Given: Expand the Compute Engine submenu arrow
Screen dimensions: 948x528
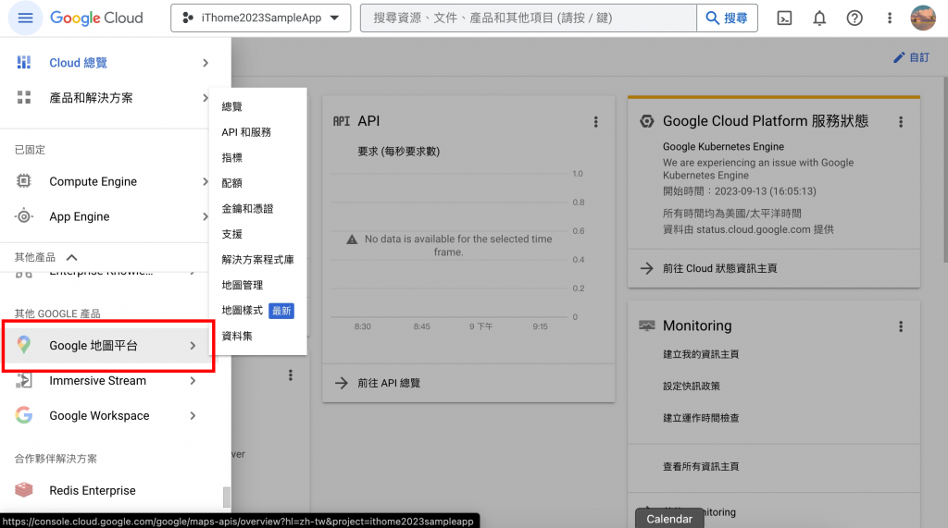Looking at the screenshot, I should (206, 181).
